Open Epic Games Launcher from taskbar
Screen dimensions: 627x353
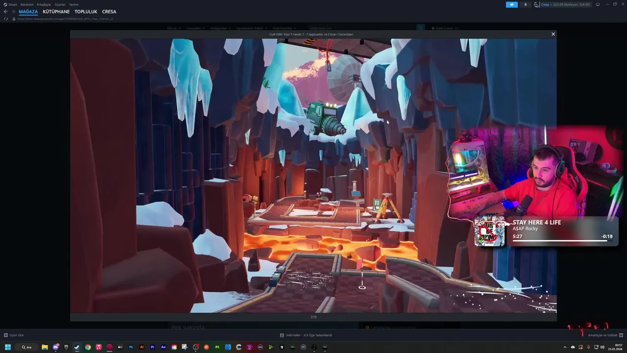[66, 347]
